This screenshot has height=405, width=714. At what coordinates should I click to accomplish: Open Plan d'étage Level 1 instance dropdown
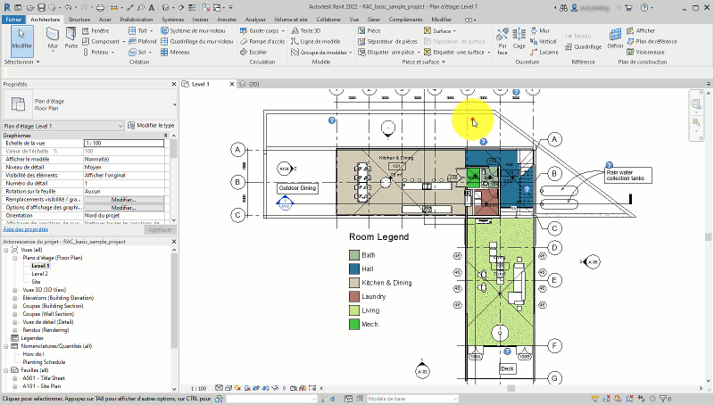[120, 126]
